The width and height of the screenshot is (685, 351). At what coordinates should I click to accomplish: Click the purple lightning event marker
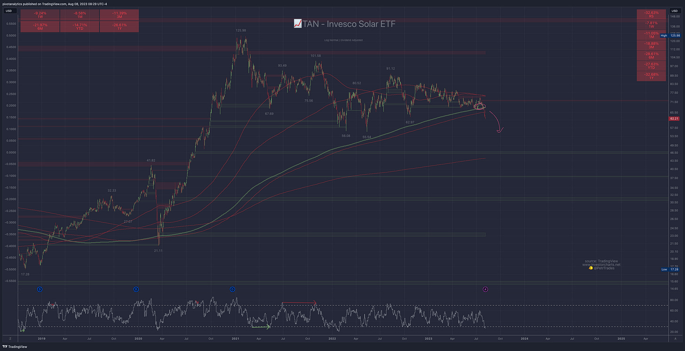(486, 289)
